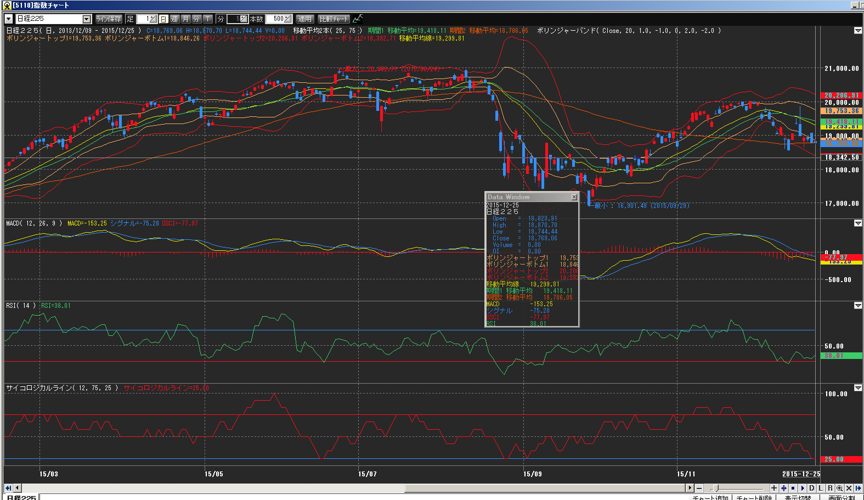Switch to daily (日) timeframe
864x500 pixels.
163,19
